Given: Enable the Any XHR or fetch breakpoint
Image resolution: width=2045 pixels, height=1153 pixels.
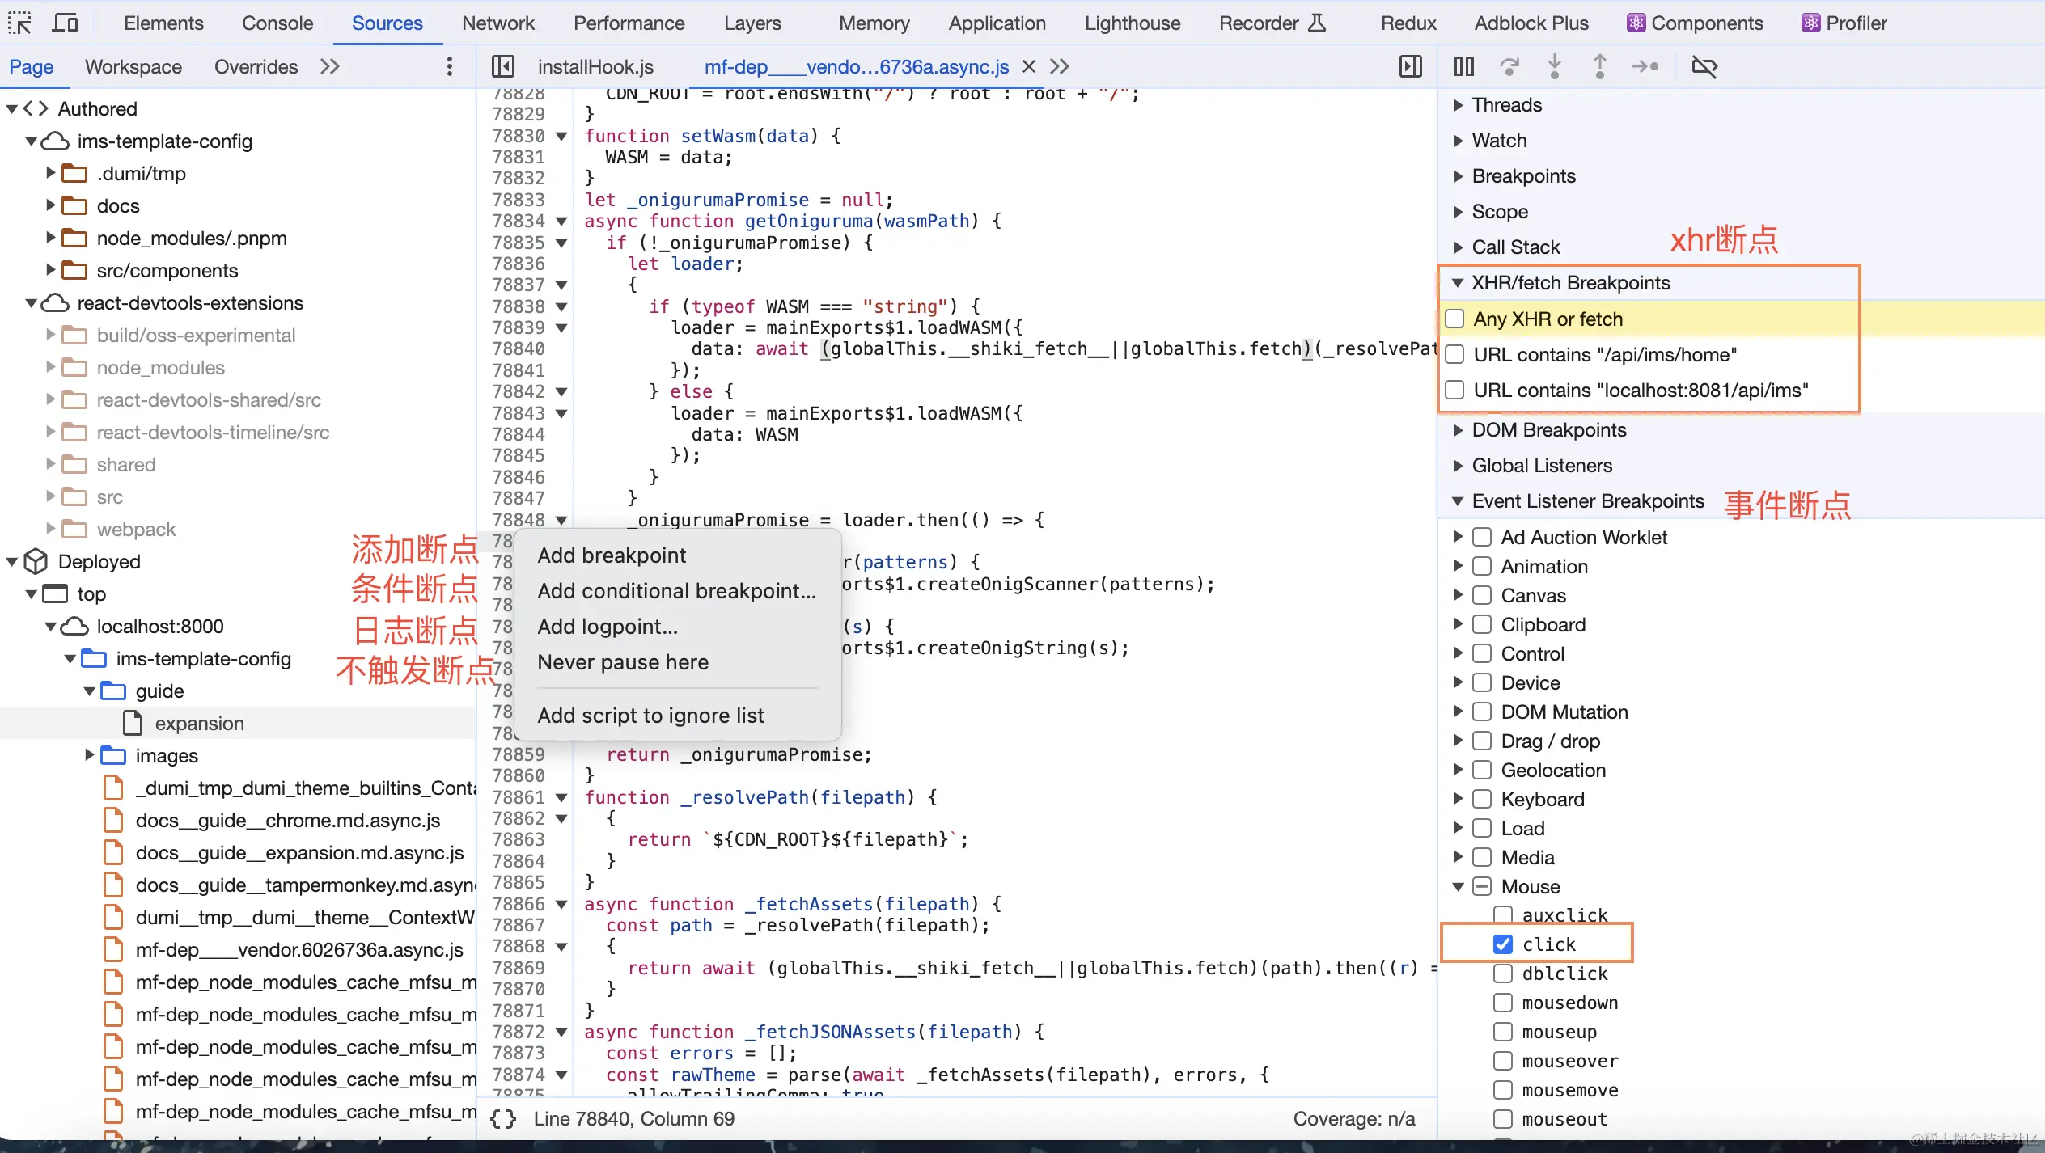Looking at the screenshot, I should tap(1454, 319).
